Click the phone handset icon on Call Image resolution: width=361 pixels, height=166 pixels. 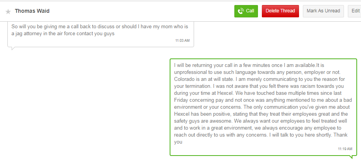tap(241, 11)
